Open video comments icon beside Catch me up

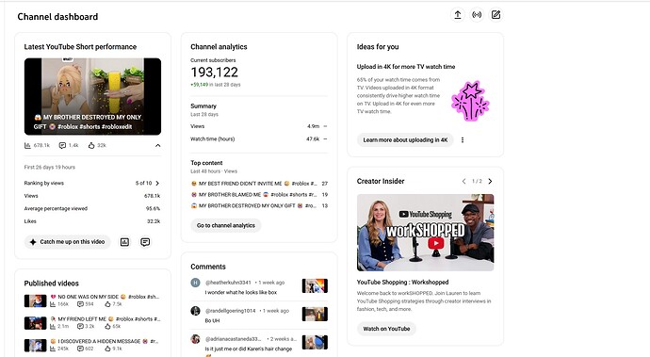click(145, 242)
